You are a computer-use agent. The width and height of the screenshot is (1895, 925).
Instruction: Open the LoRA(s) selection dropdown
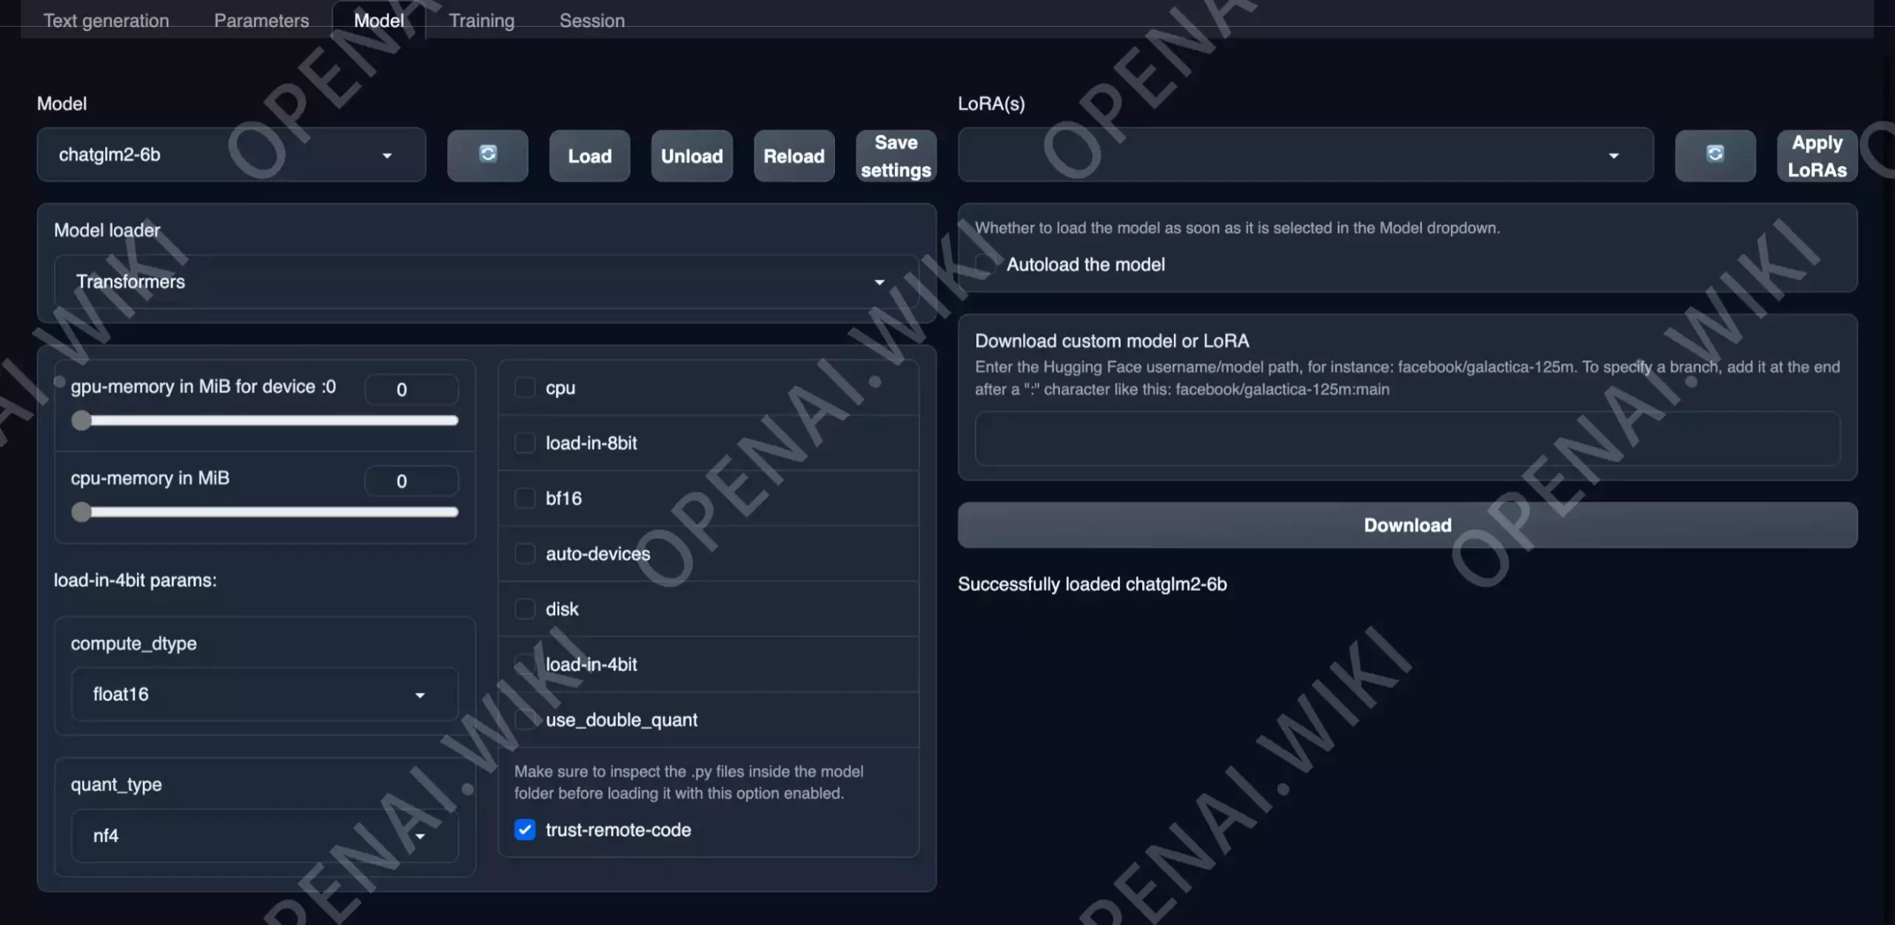[1305, 155]
